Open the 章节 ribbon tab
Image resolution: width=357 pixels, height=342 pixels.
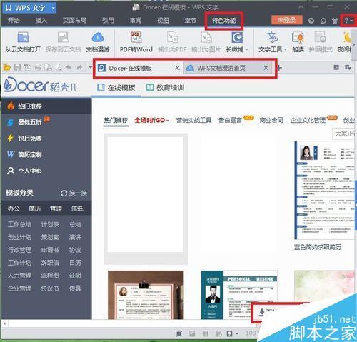[191, 21]
